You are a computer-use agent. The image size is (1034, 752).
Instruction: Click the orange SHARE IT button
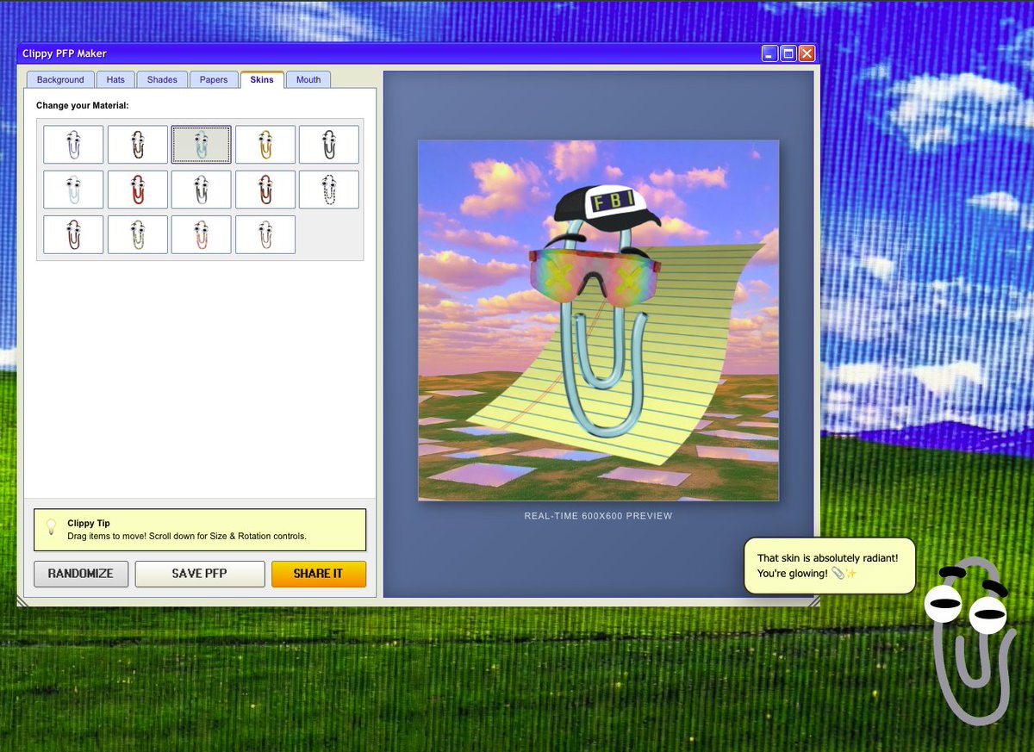(x=318, y=574)
